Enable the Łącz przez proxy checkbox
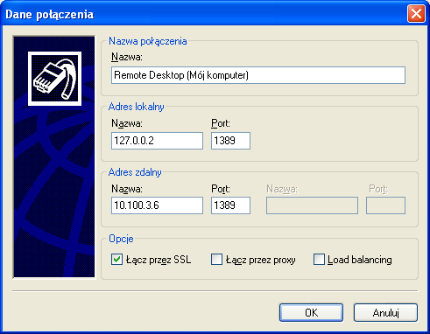 [x=216, y=260]
